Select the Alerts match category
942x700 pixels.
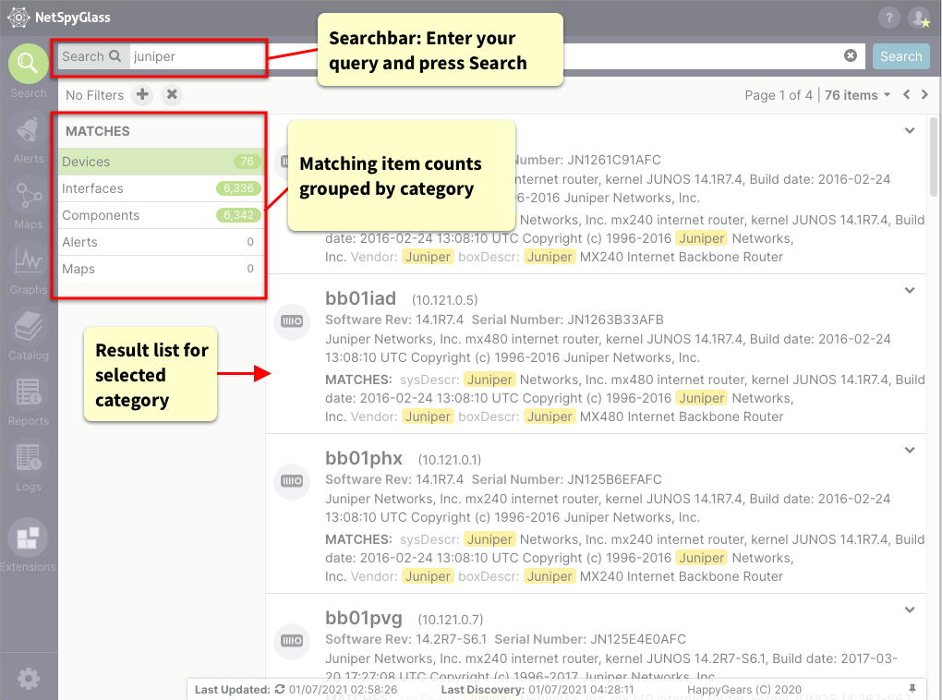pyautogui.click(x=161, y=242)
